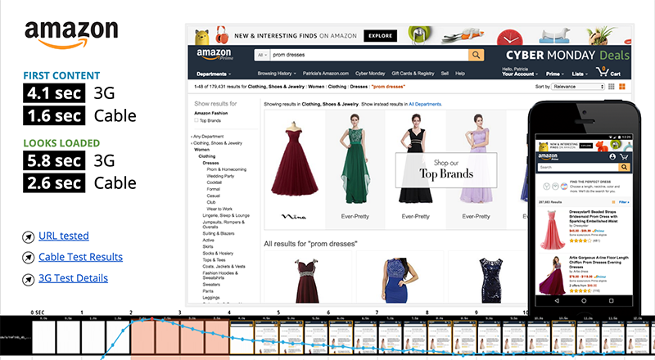This screenshot has width=655, height=360.
Task: Click the red clock product in banner
Action: [509, 37]
